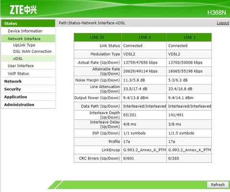Click the INP (Up/Down) label
The width and height of the screenshot is (230, 192).
[x=106, y=133]
